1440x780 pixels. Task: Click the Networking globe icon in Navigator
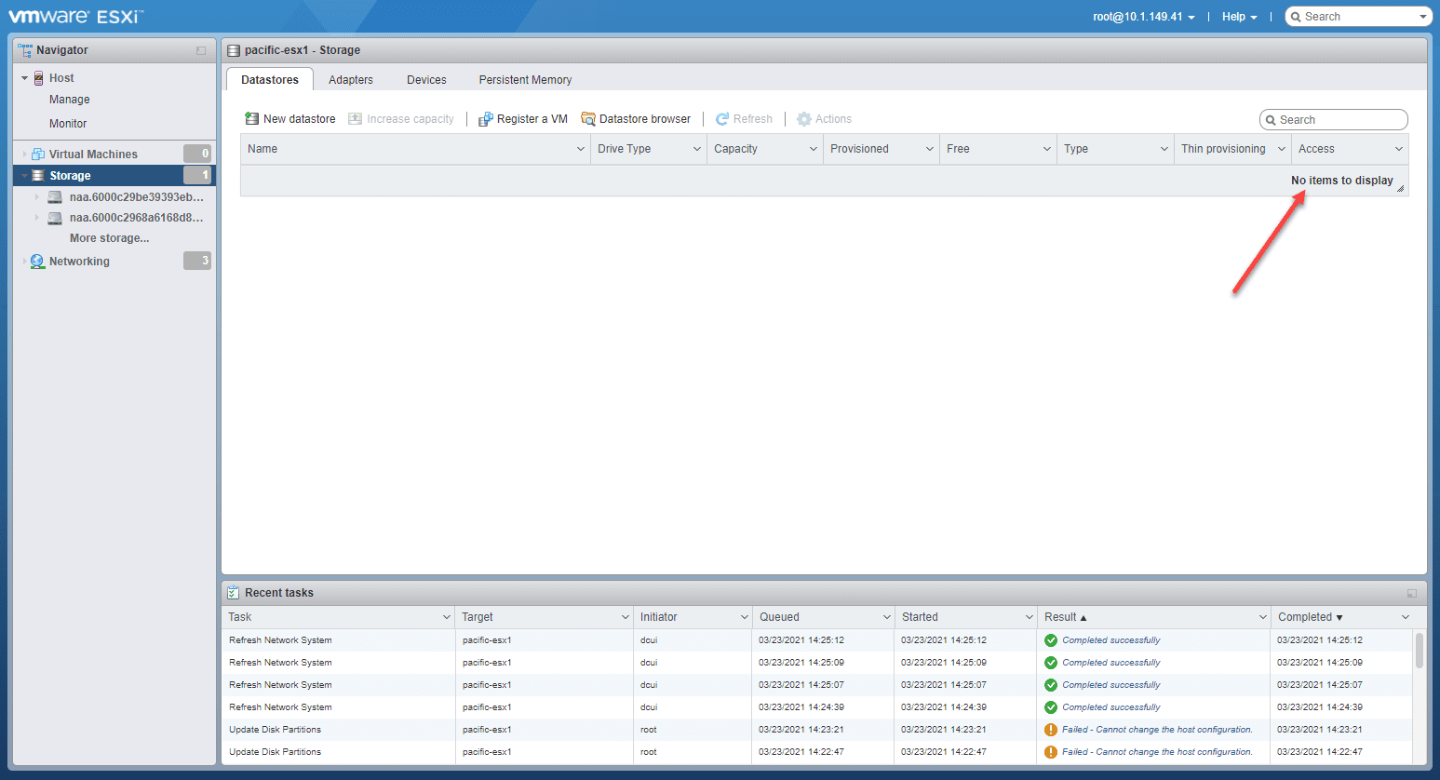click(x=37, y=262)
